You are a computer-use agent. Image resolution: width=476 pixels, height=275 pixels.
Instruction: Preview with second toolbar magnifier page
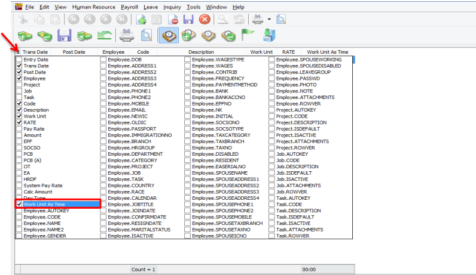pyautogui.click(x=147, y=35)
